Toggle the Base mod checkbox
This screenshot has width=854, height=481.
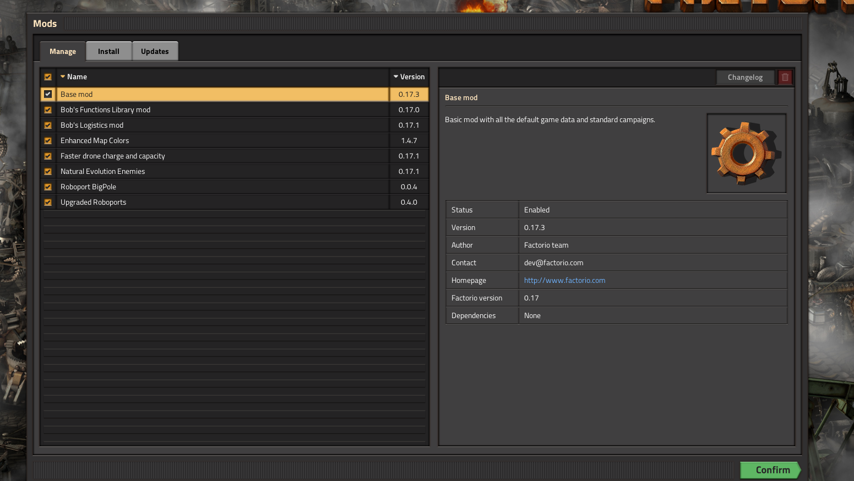click(48, 94)
